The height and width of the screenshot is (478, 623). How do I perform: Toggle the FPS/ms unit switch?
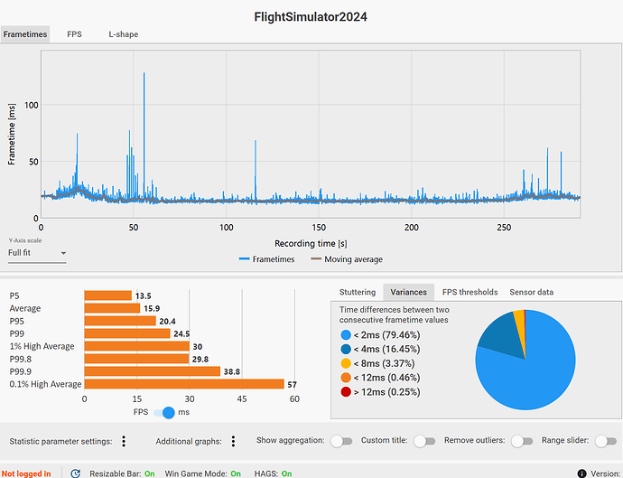[x=164, y=412]
